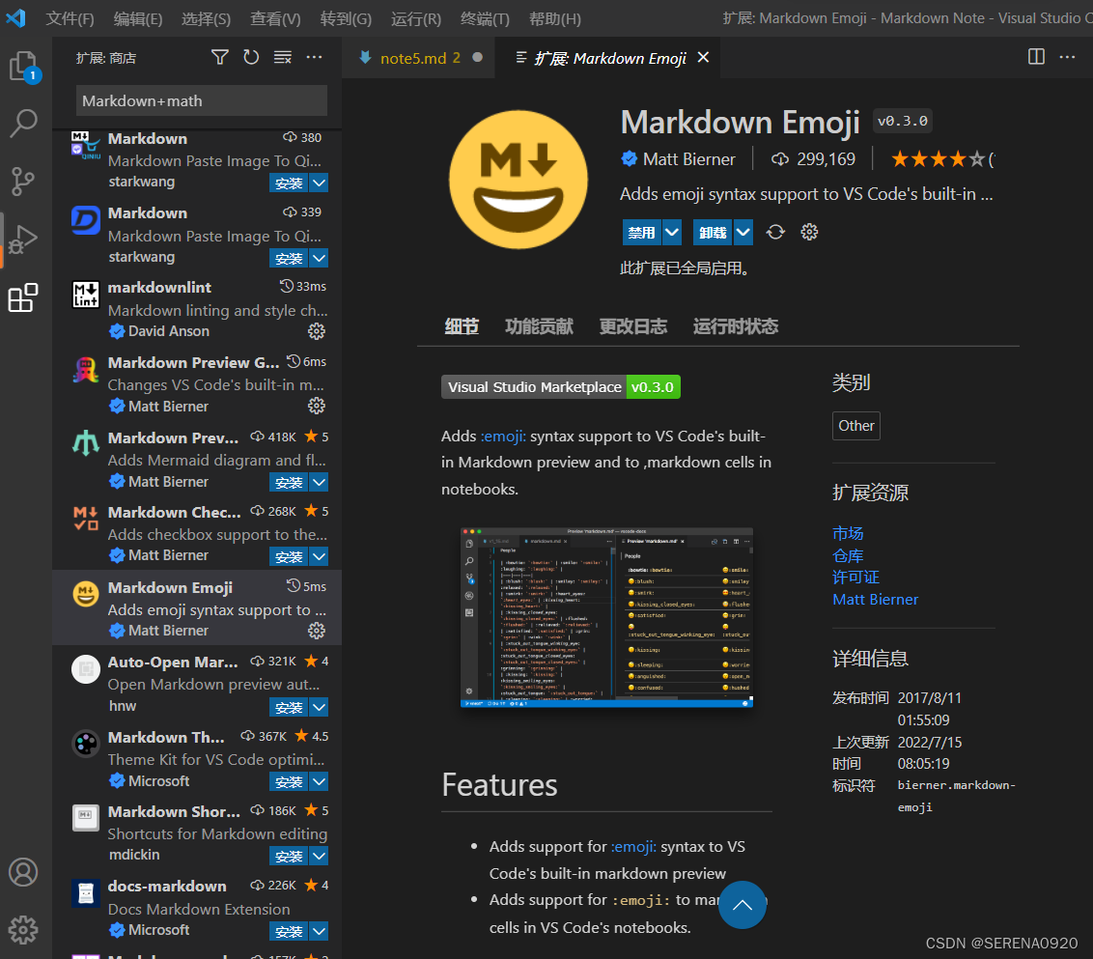Screen dimensions: 1093x959
Task: Click the Other category tag
Action: coord(856,426)
